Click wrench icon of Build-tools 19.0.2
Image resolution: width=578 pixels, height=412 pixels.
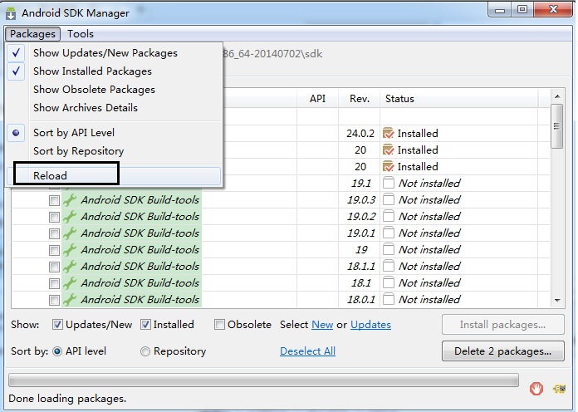click(70, 217)
